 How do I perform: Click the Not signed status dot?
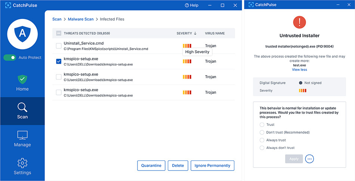tap(301, 83)
